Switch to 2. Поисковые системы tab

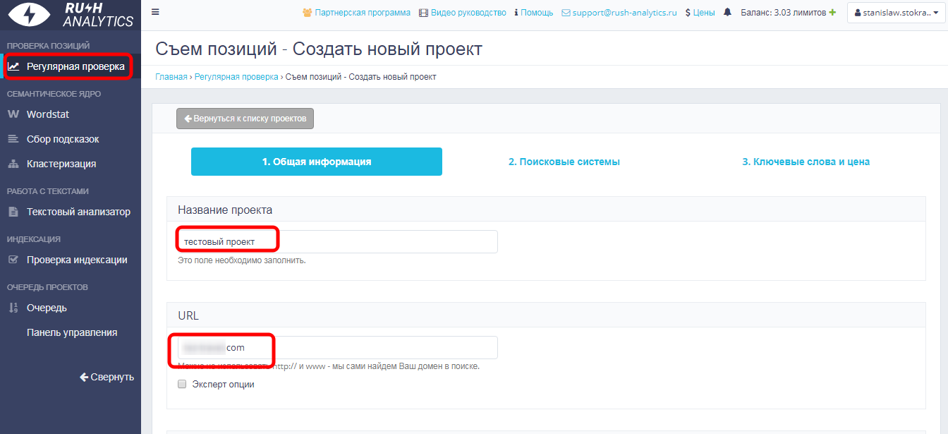coord(564,162)
